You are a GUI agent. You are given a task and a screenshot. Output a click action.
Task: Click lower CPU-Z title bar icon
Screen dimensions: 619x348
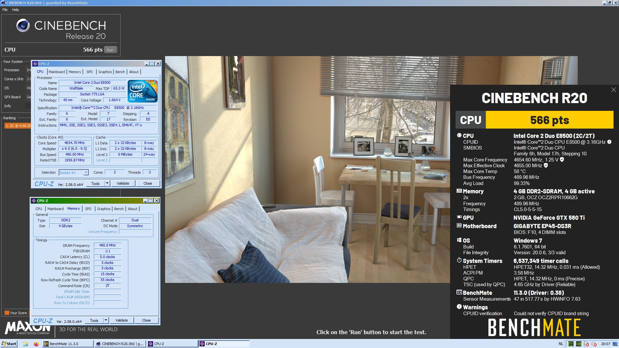(x=34, y=201)
